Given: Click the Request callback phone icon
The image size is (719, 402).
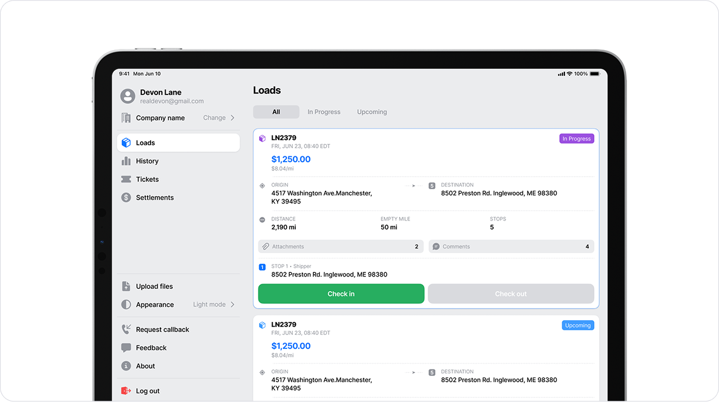Looking at the screenshot, I should (x=126, y=330).
